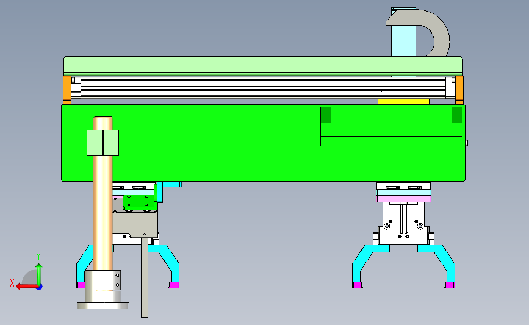Select the left dark green block on handle
Image resolution: width=529 pixels, height=325 pixels.
tap(326, 115)
